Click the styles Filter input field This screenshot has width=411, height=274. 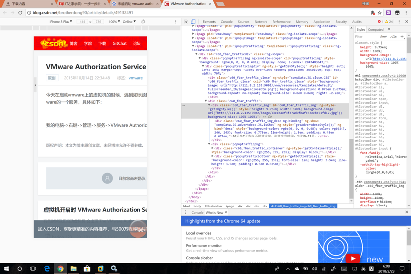click(365, 36)
